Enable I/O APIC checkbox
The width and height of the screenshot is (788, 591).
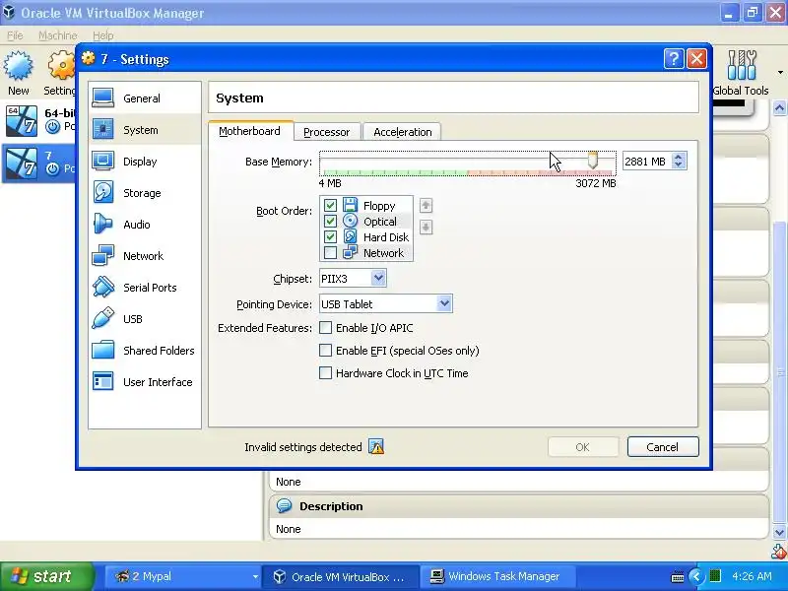pos(326,328)
